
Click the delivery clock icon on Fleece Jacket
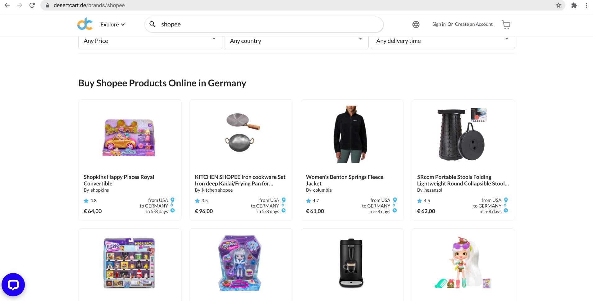click(395, 211)
